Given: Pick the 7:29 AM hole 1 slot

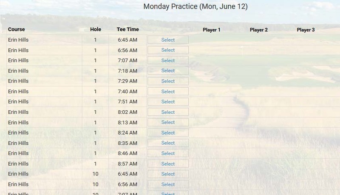Looking at the screenshot, I should [x=168, y=81].
